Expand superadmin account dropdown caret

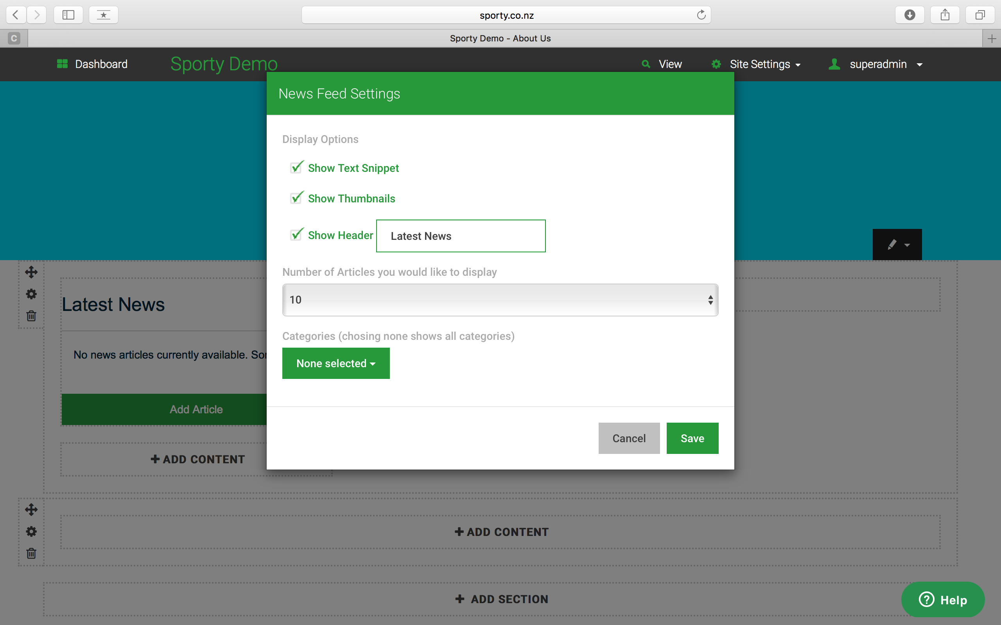pos(920,65)
